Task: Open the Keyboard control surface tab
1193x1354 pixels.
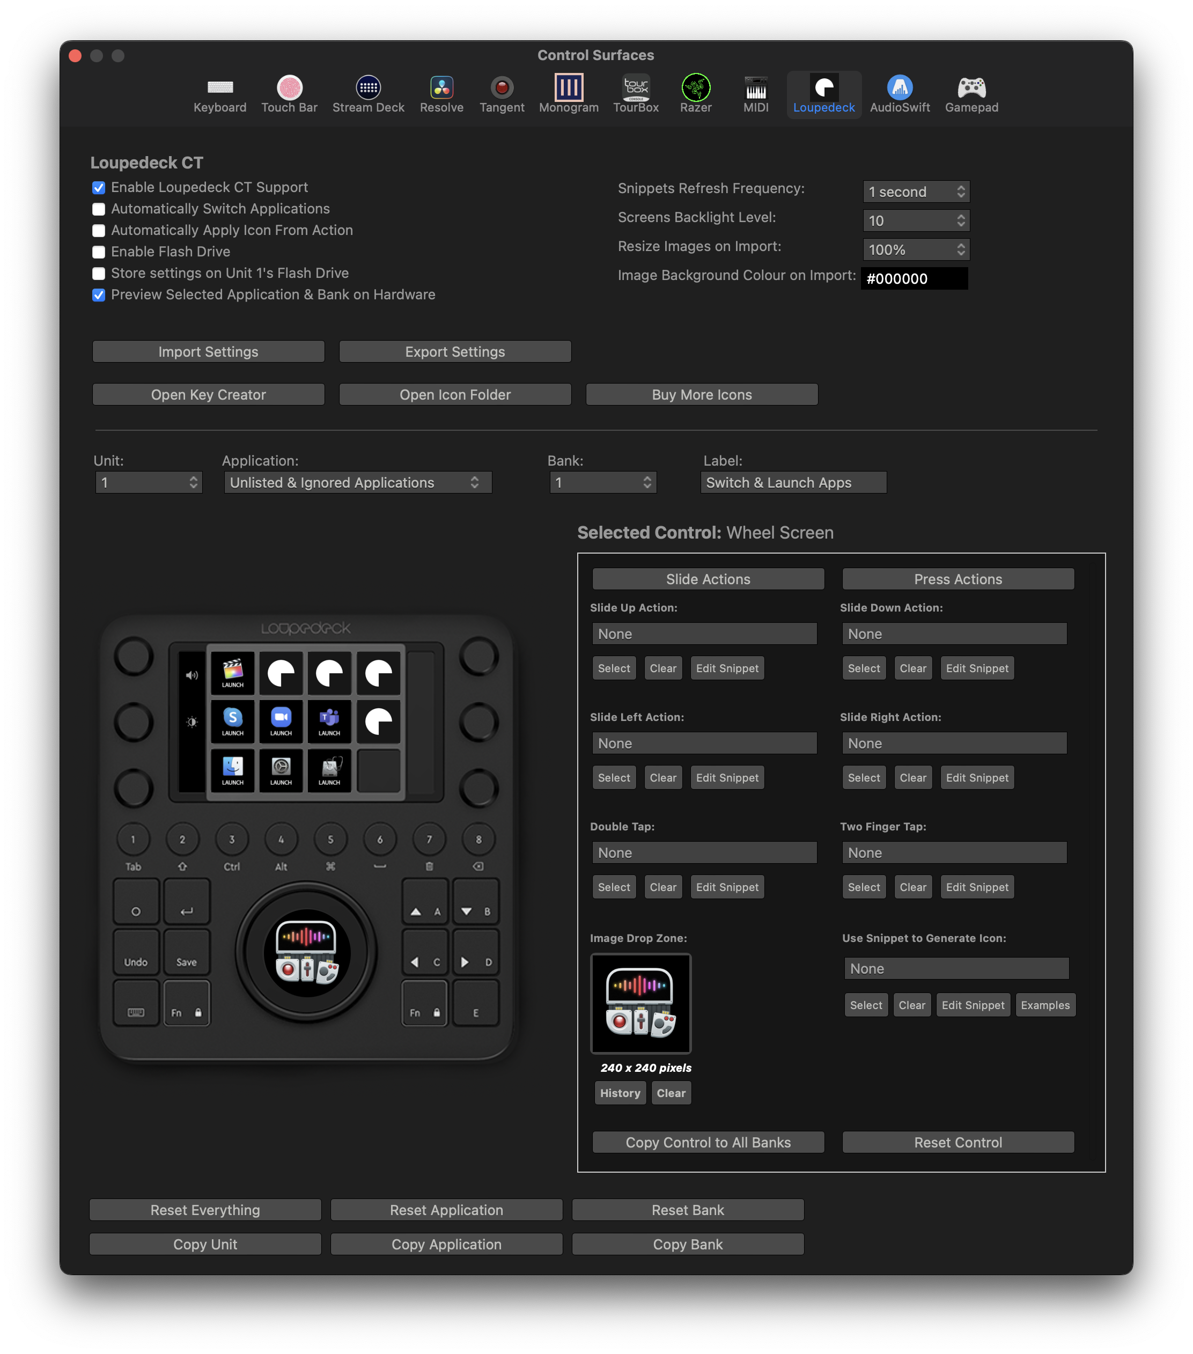Action: 220,95
